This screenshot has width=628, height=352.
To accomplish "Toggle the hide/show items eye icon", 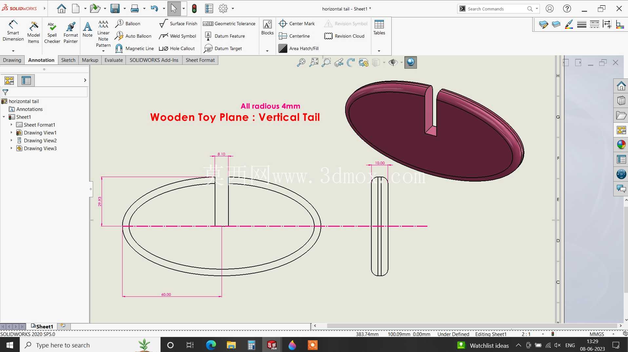I will pyautogui.click(x=393, y=62).
